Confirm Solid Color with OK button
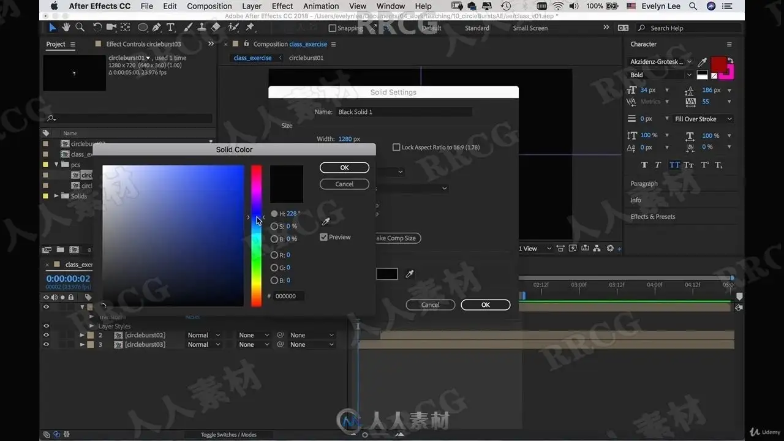 [x=344, y=168]
